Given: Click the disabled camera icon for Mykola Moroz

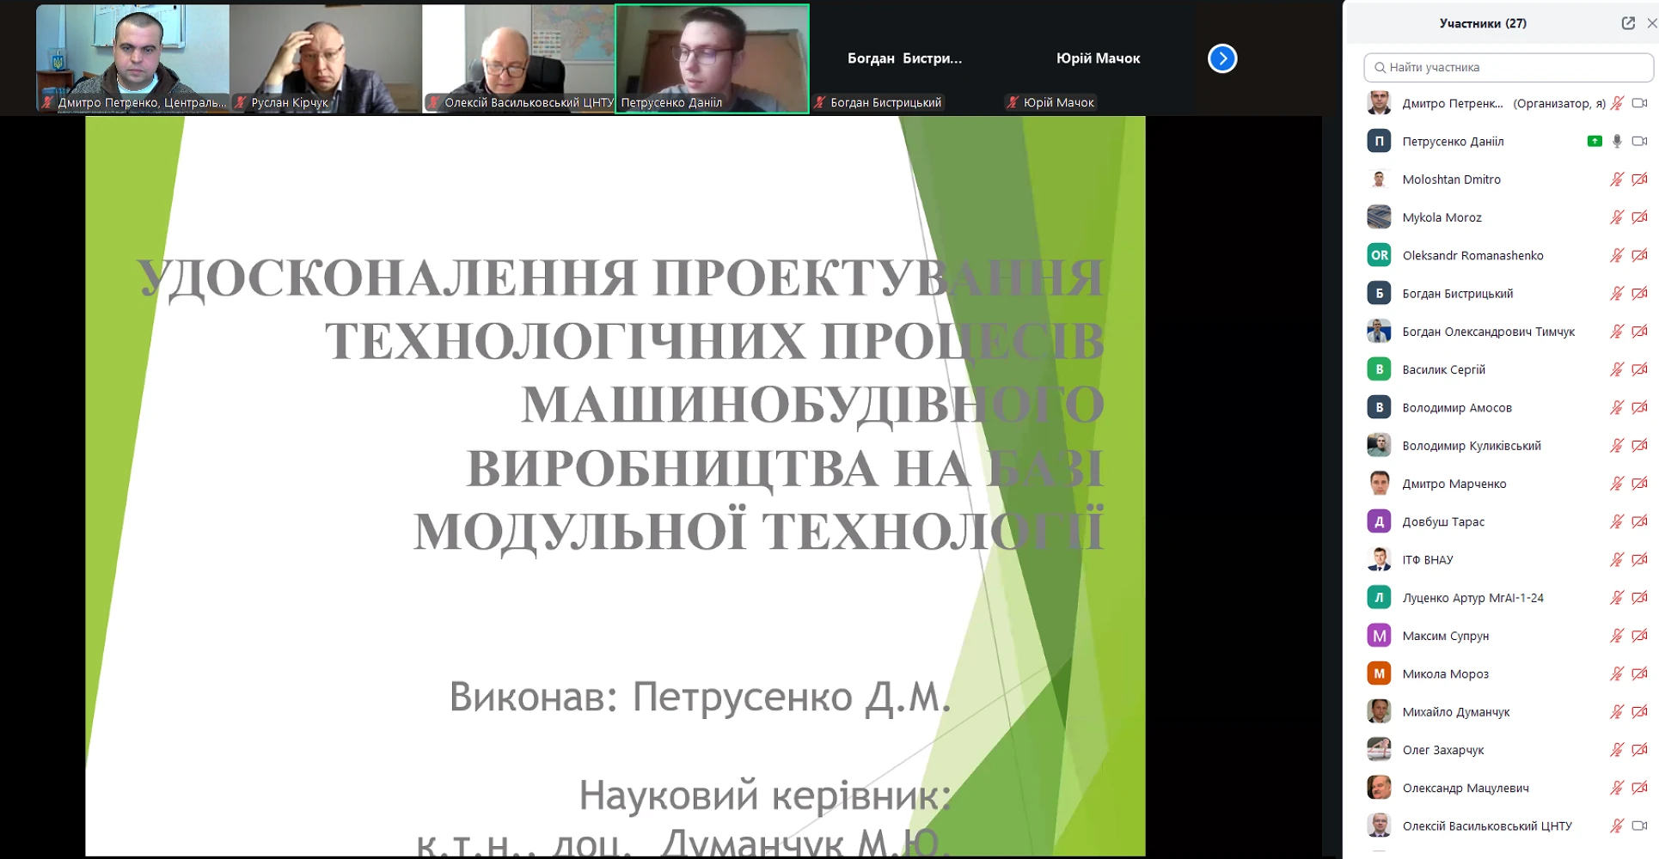Looking at the screenshot, I should (1639, 217).
